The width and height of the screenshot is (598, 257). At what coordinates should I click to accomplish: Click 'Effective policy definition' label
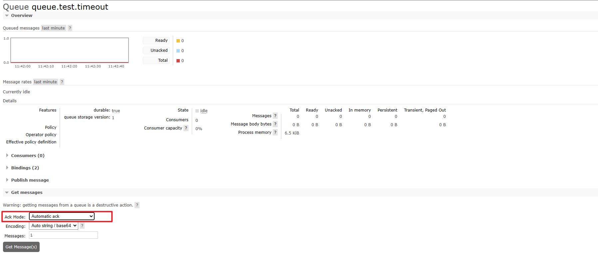31,142
